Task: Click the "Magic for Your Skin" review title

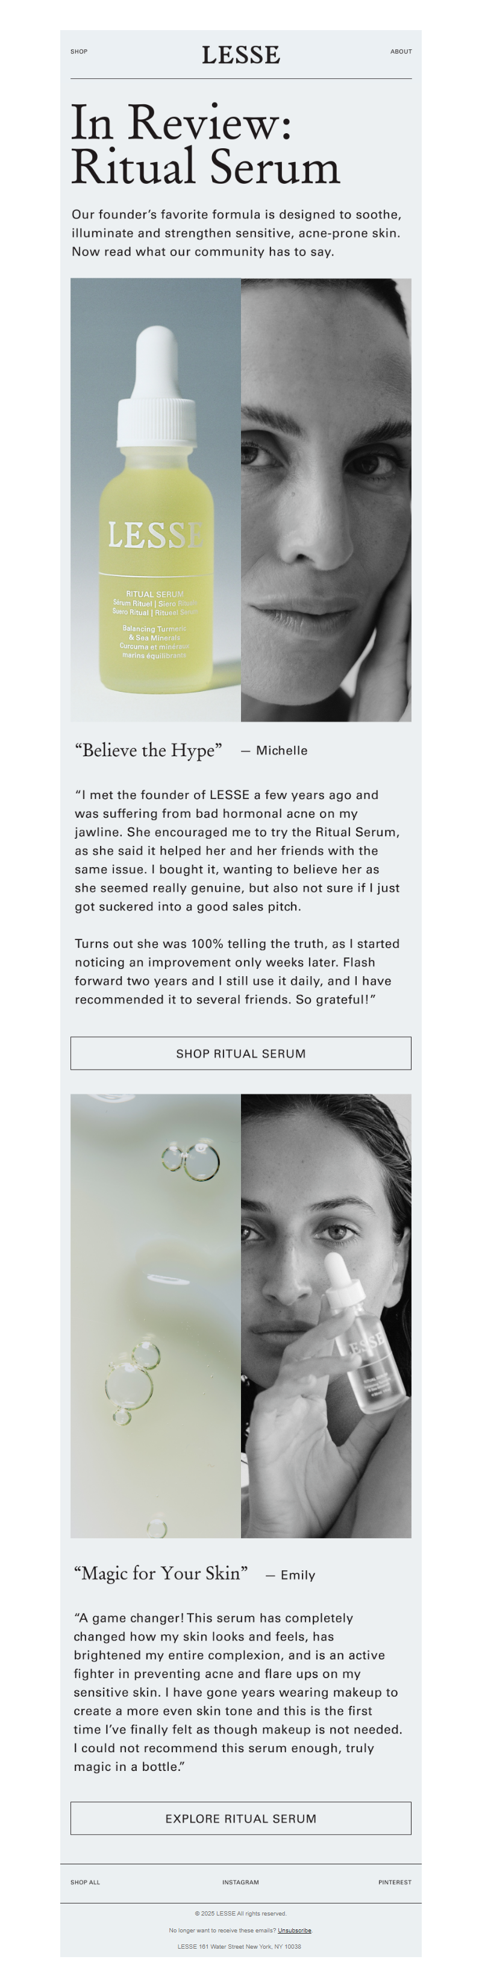Action: [x=161, y=1573]
